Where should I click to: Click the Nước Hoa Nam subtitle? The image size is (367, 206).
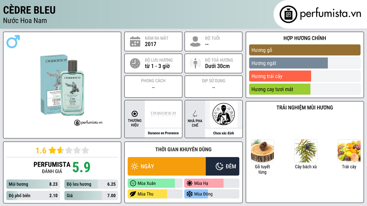[25, 21]
